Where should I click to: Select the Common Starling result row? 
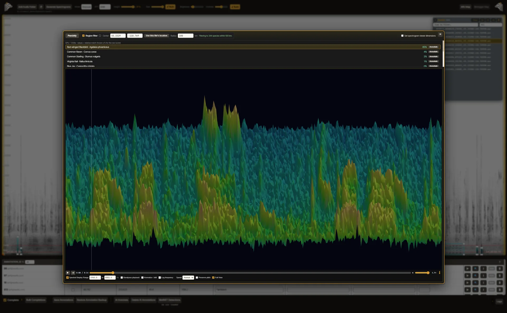point(253,56)
